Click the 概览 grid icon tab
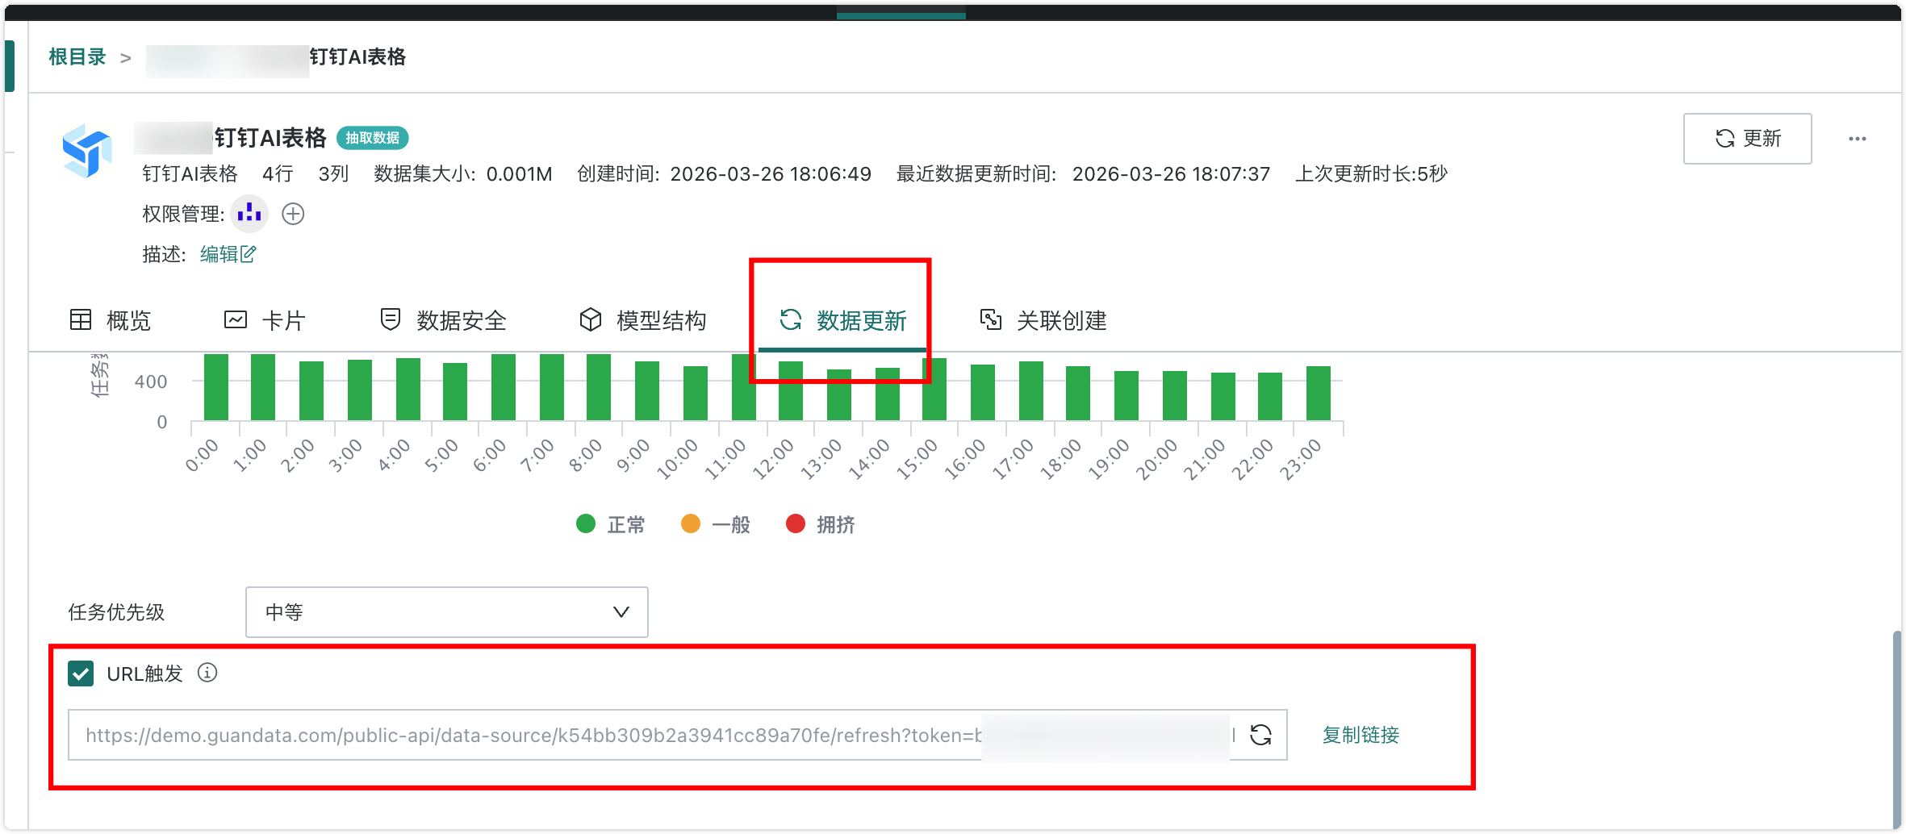Viewport: 1906px width, 834px height. coord(81,319)
